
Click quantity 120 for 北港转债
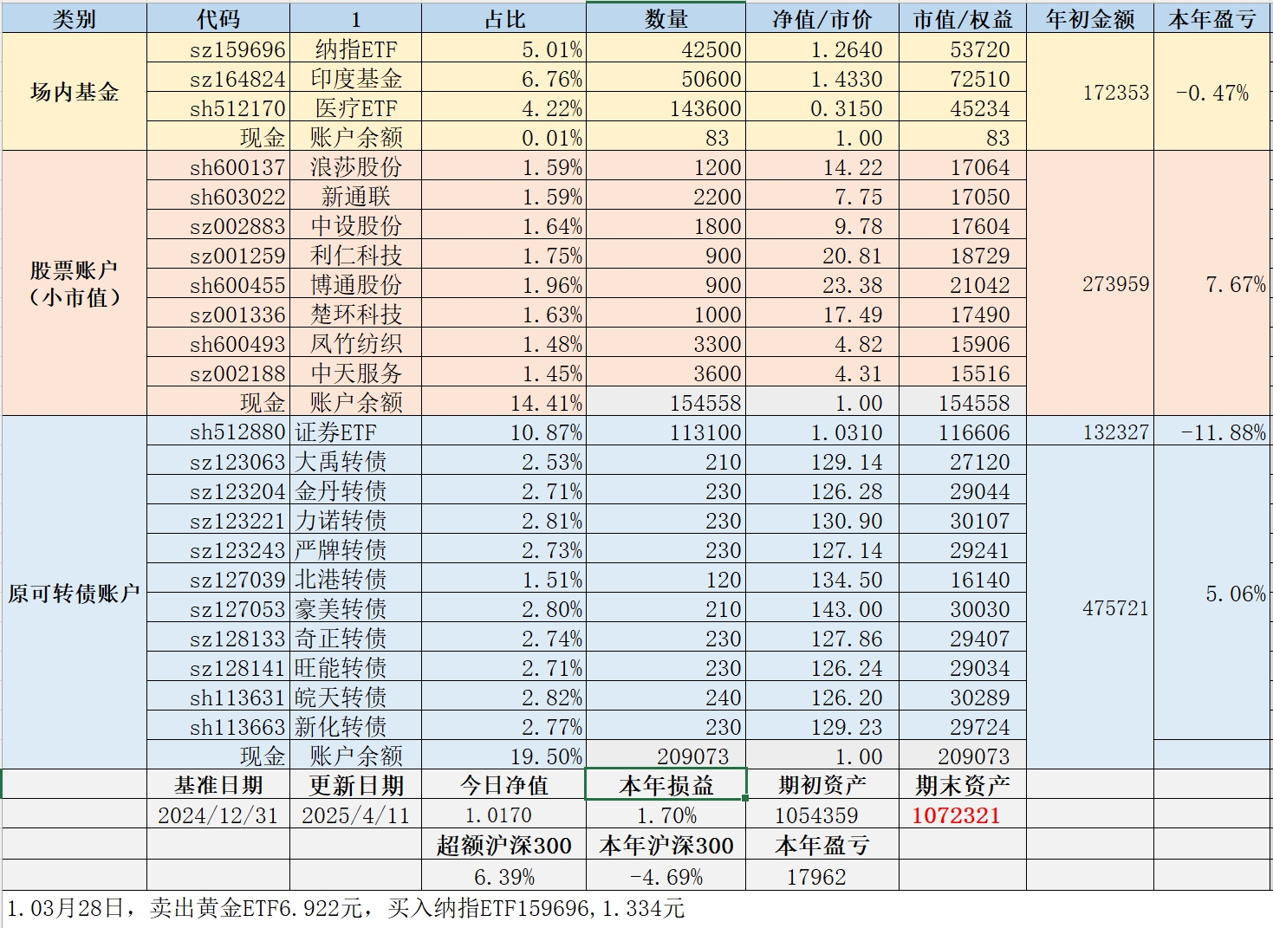[x=666, y=579]
